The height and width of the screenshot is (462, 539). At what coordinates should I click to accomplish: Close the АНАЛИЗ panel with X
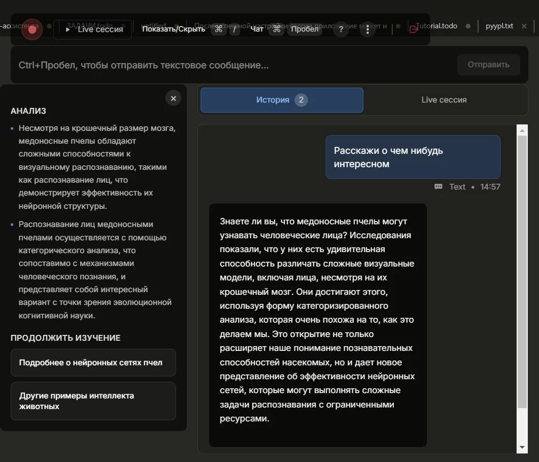coord(173,98)
